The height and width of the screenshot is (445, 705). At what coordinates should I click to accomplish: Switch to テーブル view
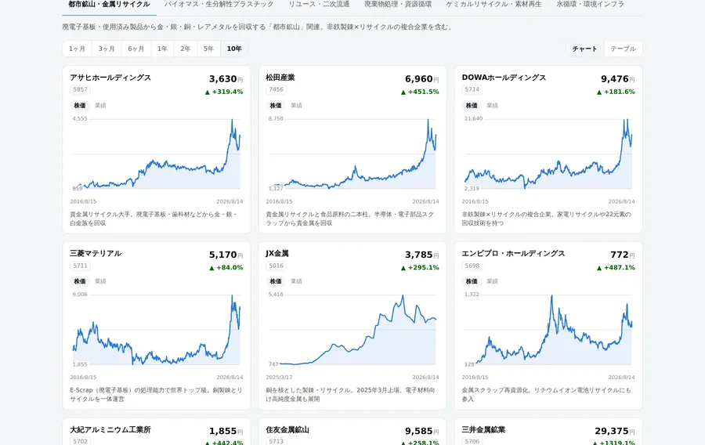tap(624, 49)
